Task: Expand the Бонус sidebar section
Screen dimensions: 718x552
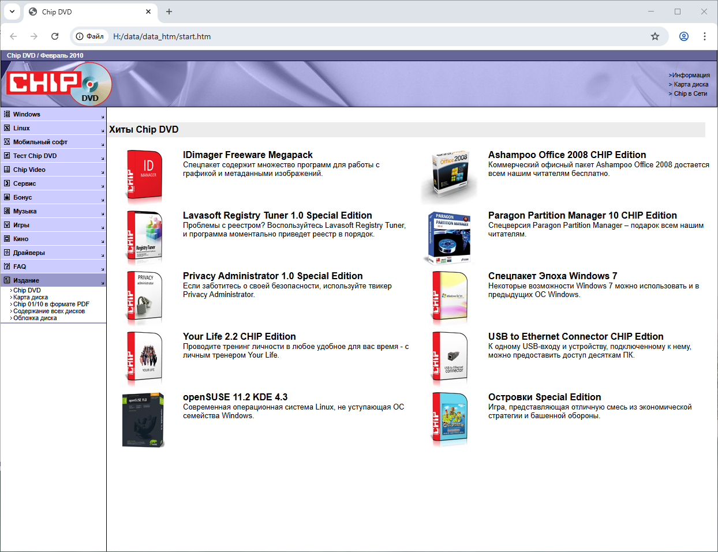Action: tap(53, 197)
